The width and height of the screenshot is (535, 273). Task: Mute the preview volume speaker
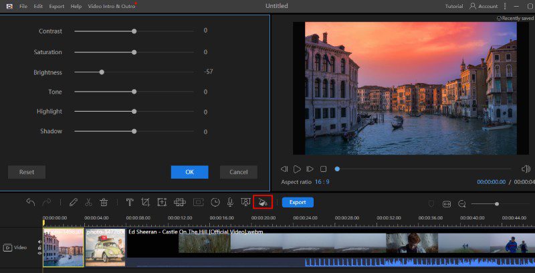pos(526,169)
